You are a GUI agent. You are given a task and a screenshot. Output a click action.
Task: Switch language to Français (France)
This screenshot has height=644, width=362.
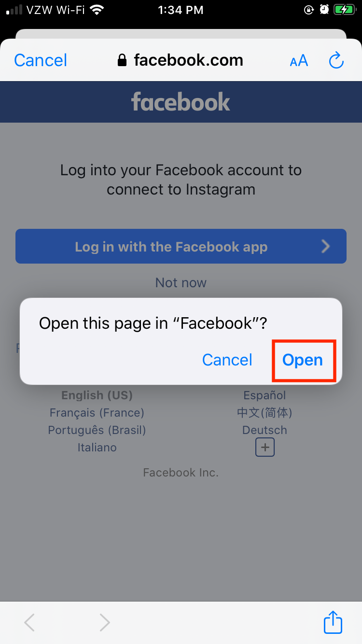[x=97, y=413]
